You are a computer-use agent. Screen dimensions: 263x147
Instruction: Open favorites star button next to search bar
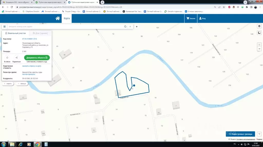(137, 27)
